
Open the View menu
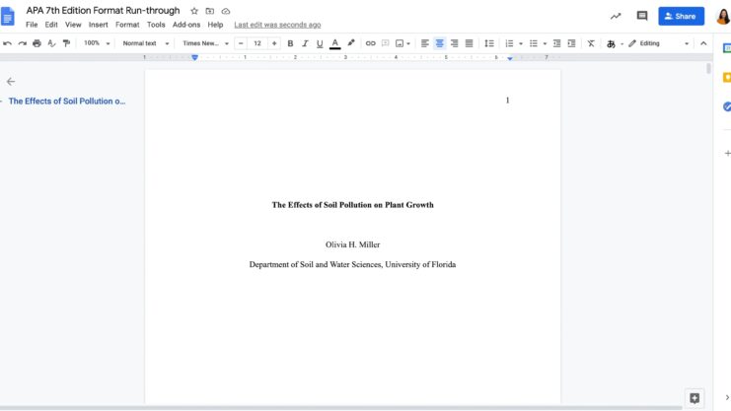(x=73, y=25)
